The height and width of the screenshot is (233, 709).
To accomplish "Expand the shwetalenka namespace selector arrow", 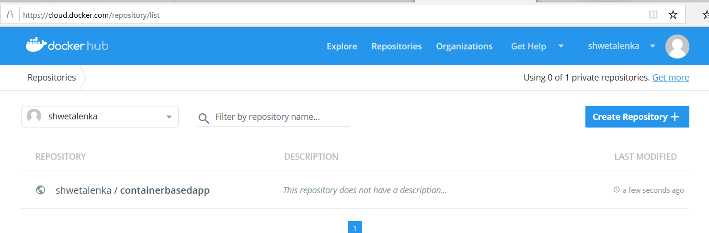I will pos(169,117).
